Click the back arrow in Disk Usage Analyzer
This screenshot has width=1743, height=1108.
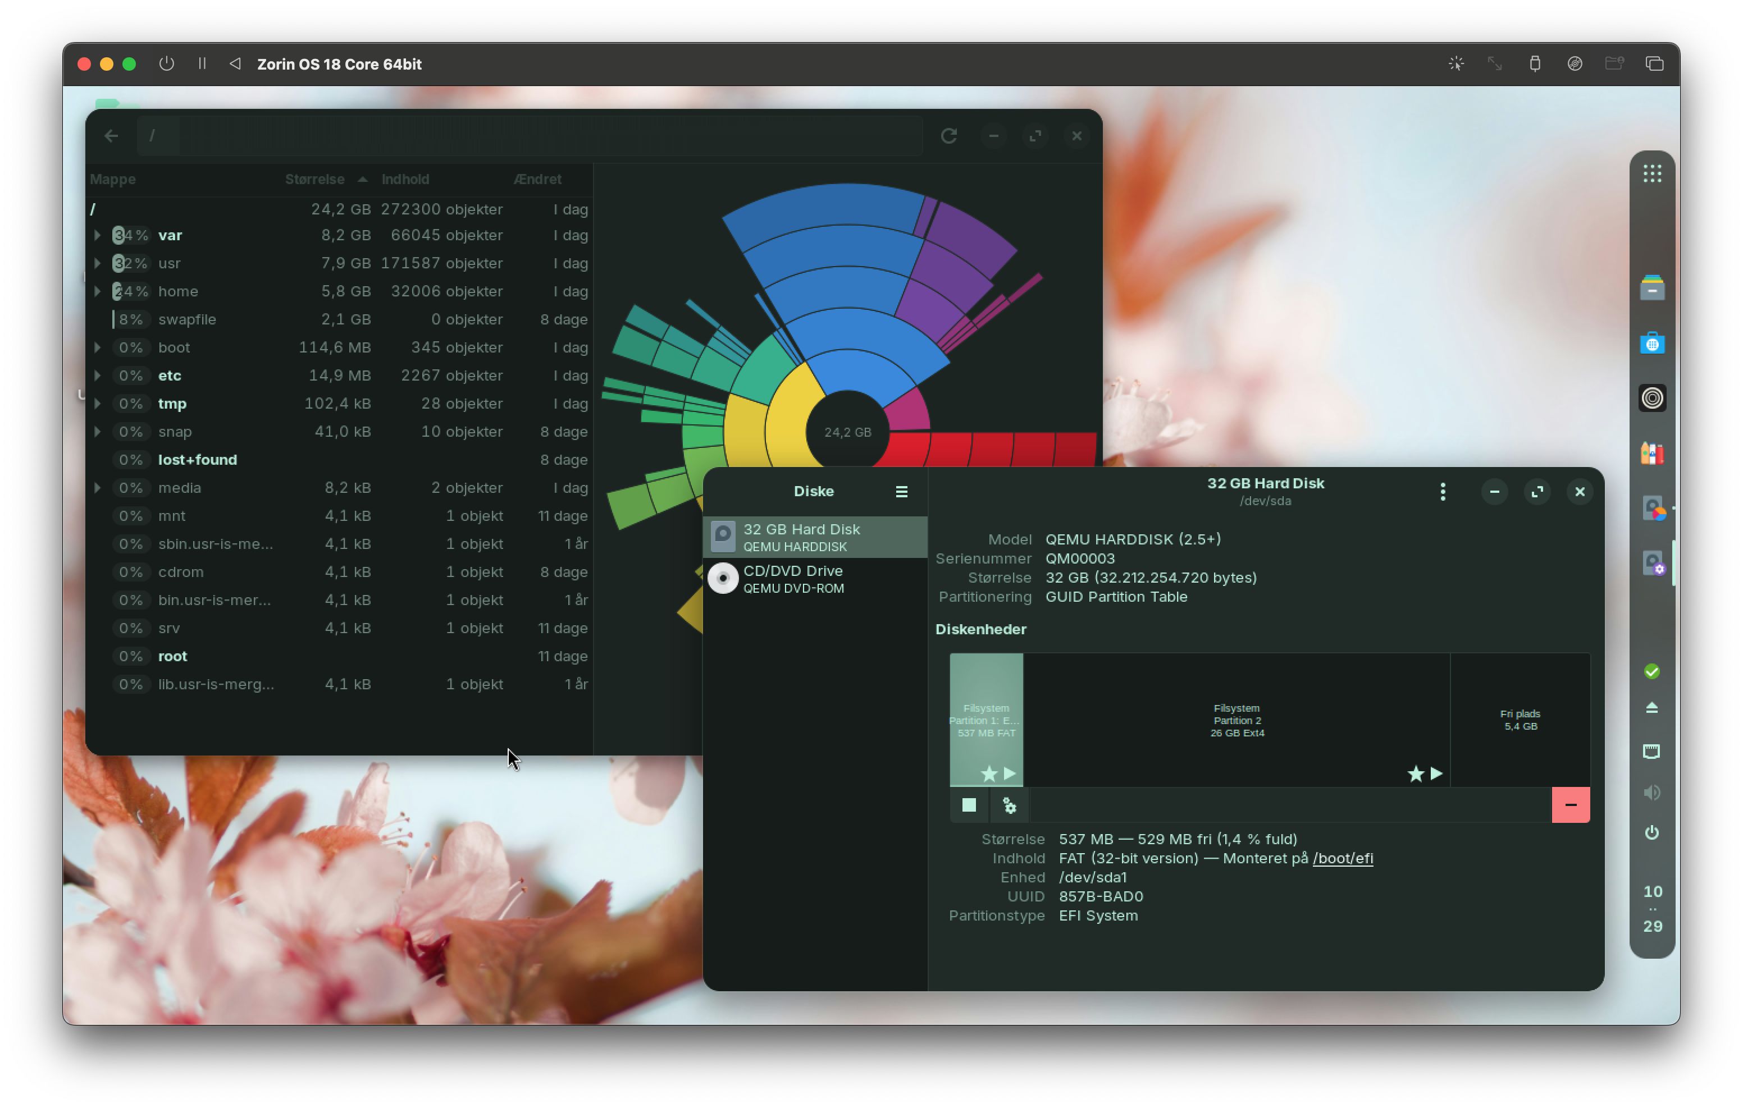(111, 136)
